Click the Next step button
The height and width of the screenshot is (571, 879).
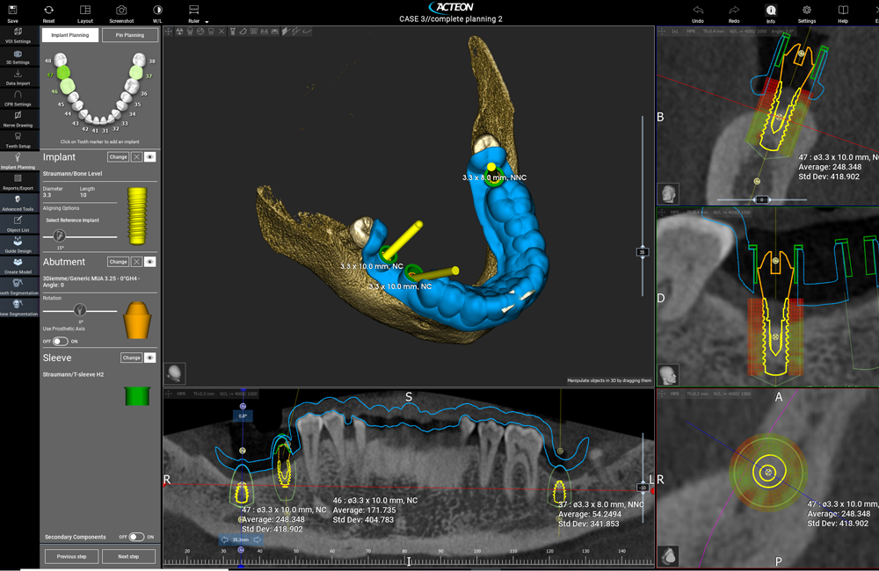click(x=128, y=556)
